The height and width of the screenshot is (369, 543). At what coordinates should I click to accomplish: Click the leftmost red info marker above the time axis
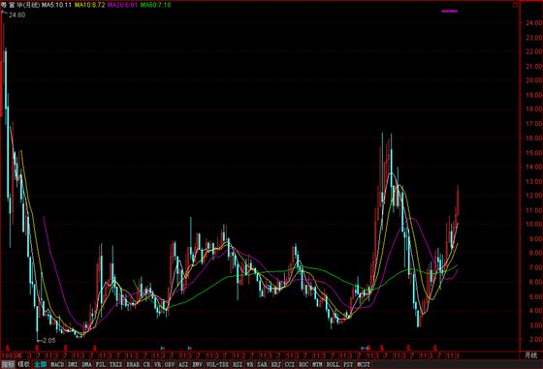(8, 348)
